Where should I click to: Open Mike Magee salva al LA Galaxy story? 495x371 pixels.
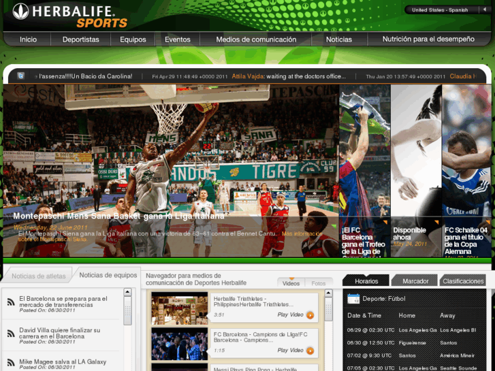click(63, 361)
